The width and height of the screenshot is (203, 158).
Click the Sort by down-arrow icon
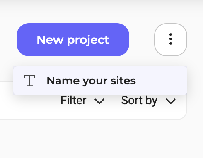171,101
